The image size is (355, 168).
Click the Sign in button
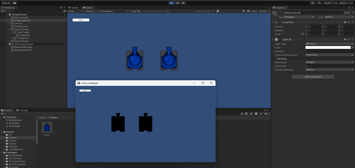tap(6, 3)
